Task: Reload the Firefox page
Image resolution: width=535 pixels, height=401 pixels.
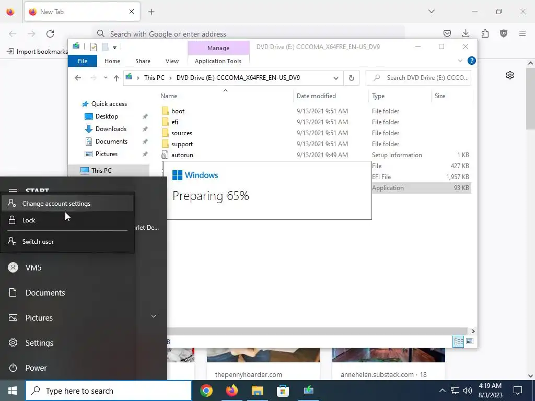Action: tap(50, 34)
